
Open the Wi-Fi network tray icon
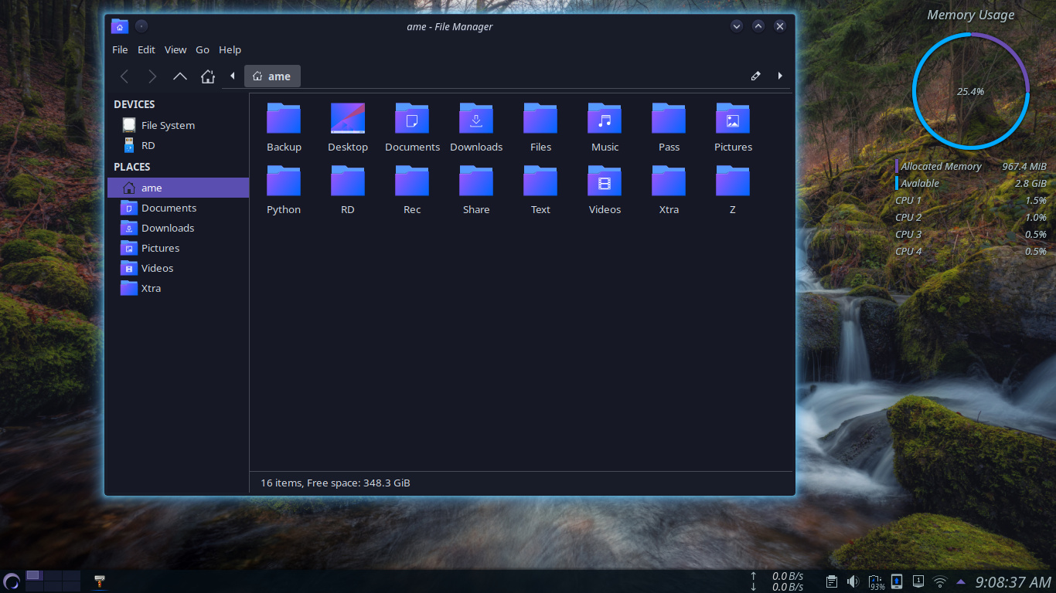pyautogui.click(x=940, y=581)
